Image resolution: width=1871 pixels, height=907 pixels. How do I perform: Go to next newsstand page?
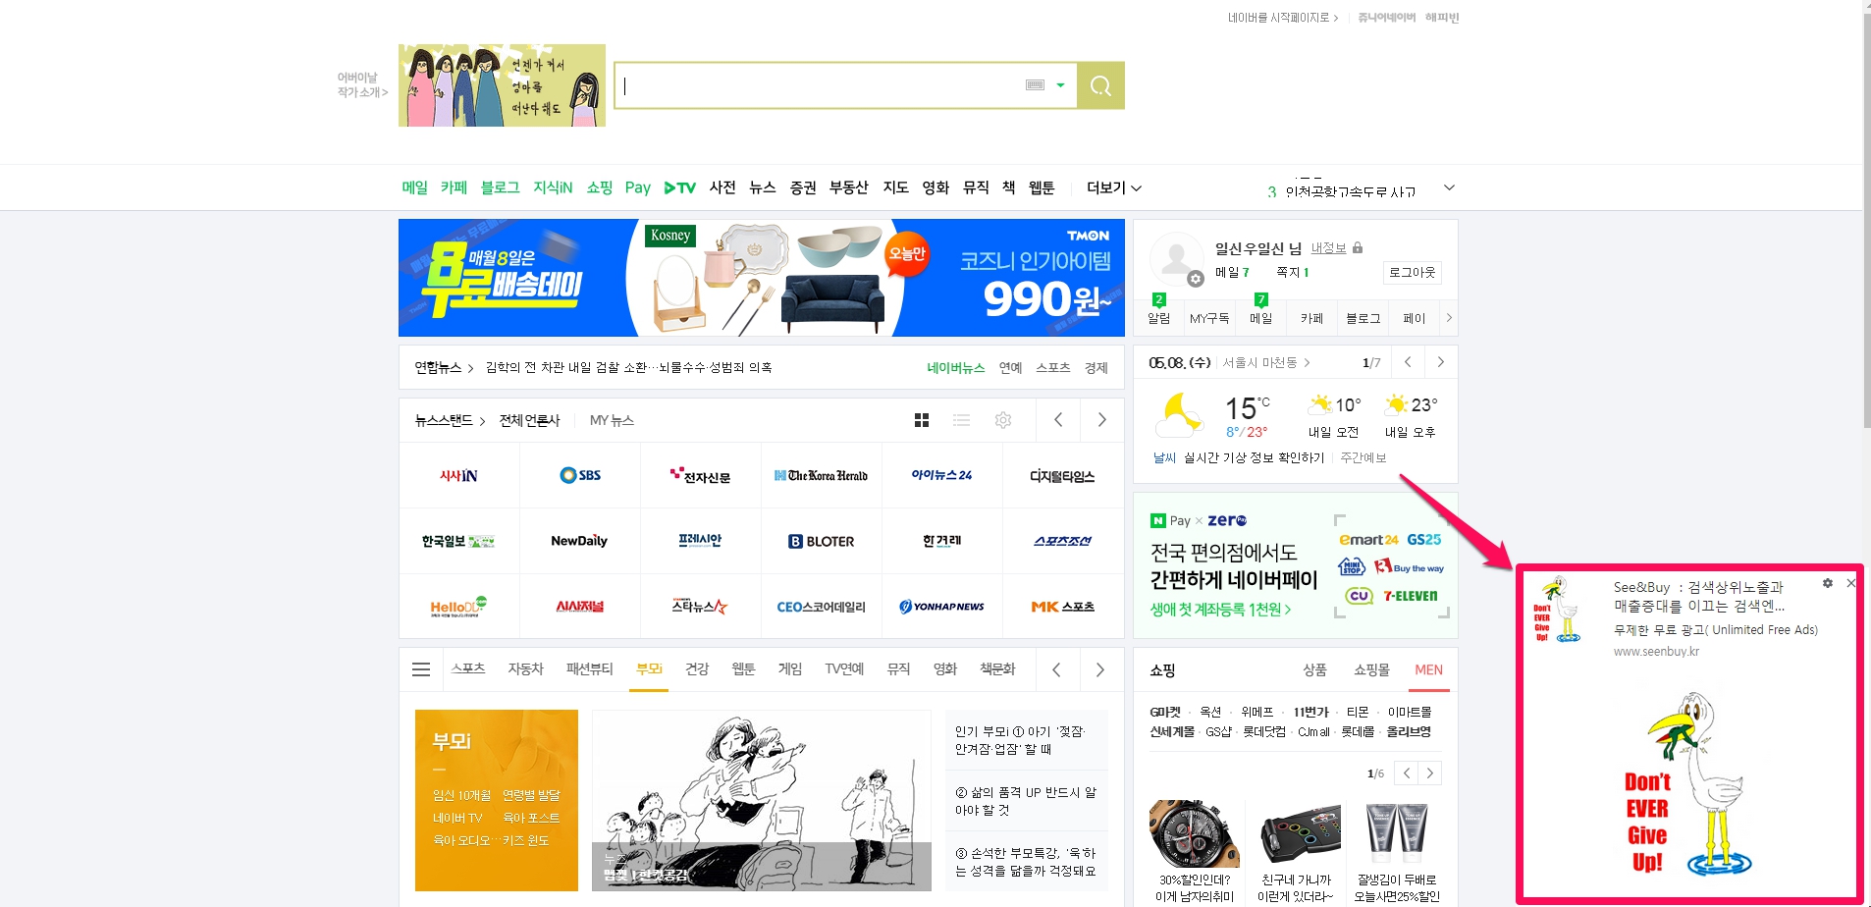(x=1101, y=420)
